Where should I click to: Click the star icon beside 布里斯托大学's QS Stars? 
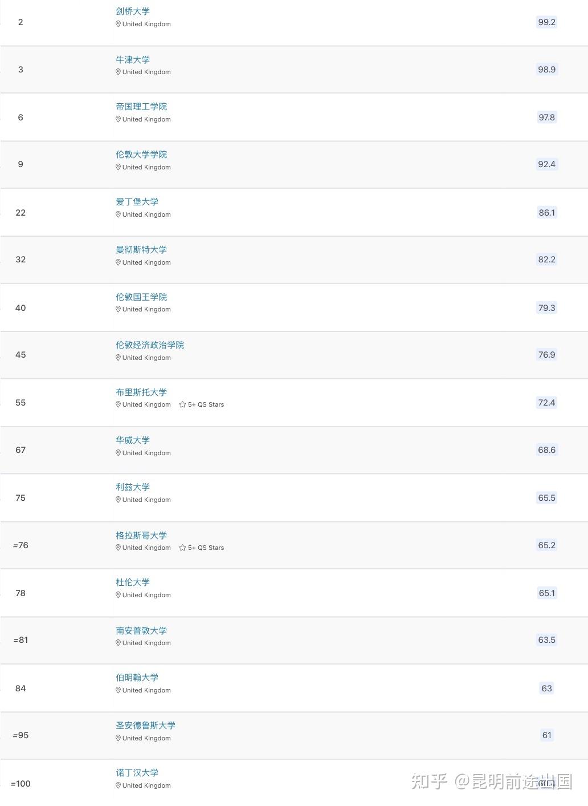[182, 404]
